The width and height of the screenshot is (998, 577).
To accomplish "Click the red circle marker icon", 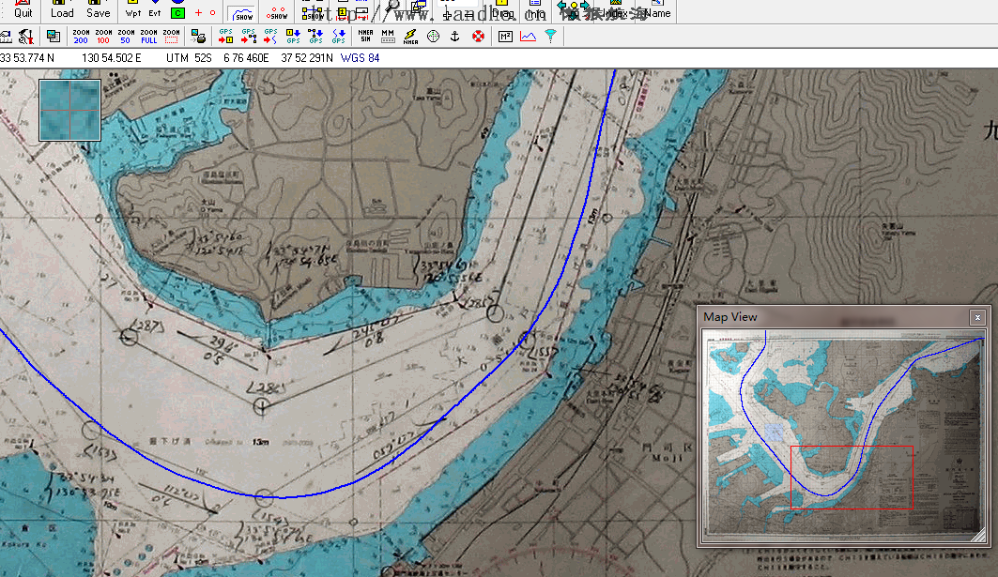I will [x=212, y=13].
